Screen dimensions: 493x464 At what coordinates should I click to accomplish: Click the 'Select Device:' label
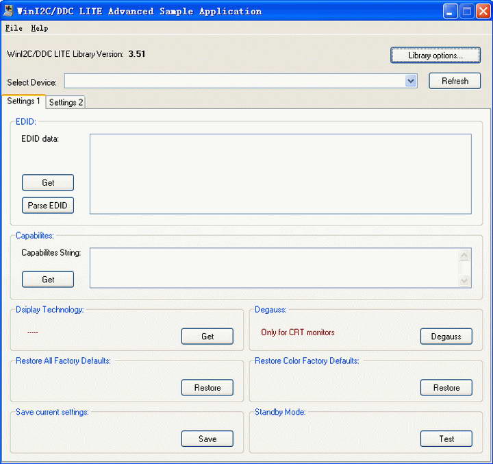click(31, 82)
